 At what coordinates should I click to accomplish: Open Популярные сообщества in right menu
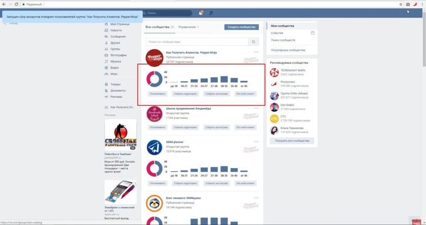pos(288,50)
